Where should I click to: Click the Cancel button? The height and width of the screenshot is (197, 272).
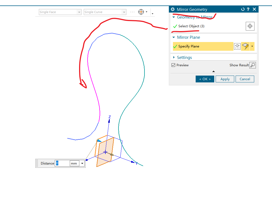245,79
